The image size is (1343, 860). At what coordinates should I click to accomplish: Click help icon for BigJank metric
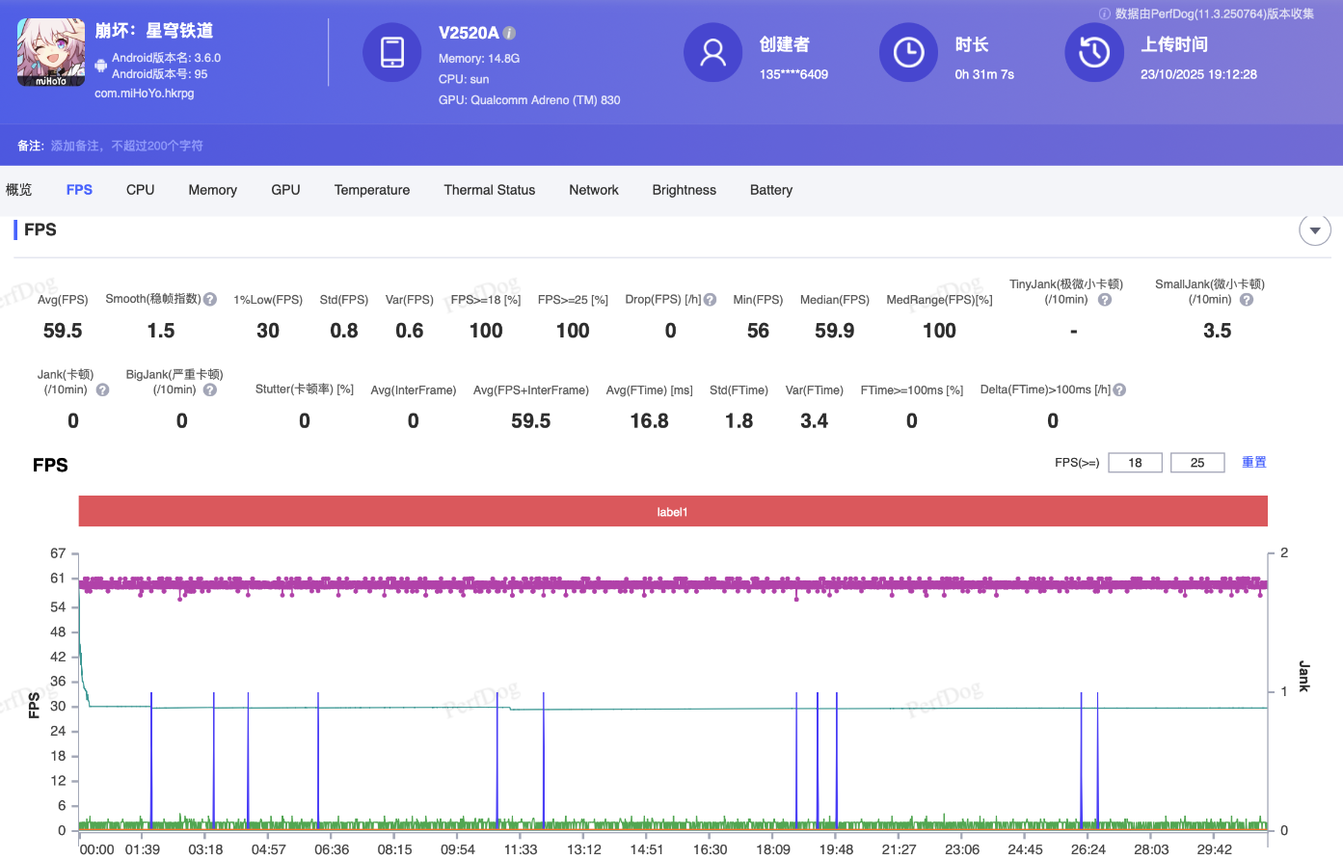(x=210, y=390)
